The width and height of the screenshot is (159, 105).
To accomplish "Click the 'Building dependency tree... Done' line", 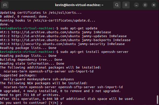I will (31, 59).
